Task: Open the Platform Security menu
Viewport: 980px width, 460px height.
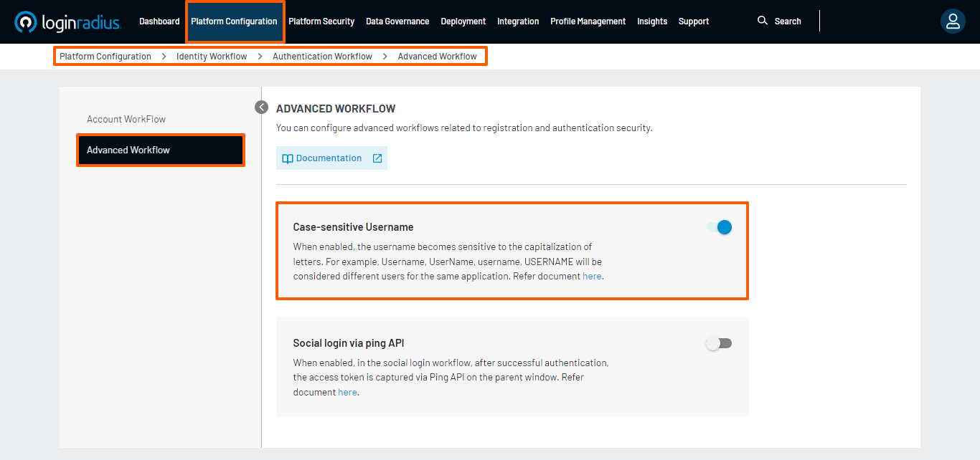Action: pos(321,21)
